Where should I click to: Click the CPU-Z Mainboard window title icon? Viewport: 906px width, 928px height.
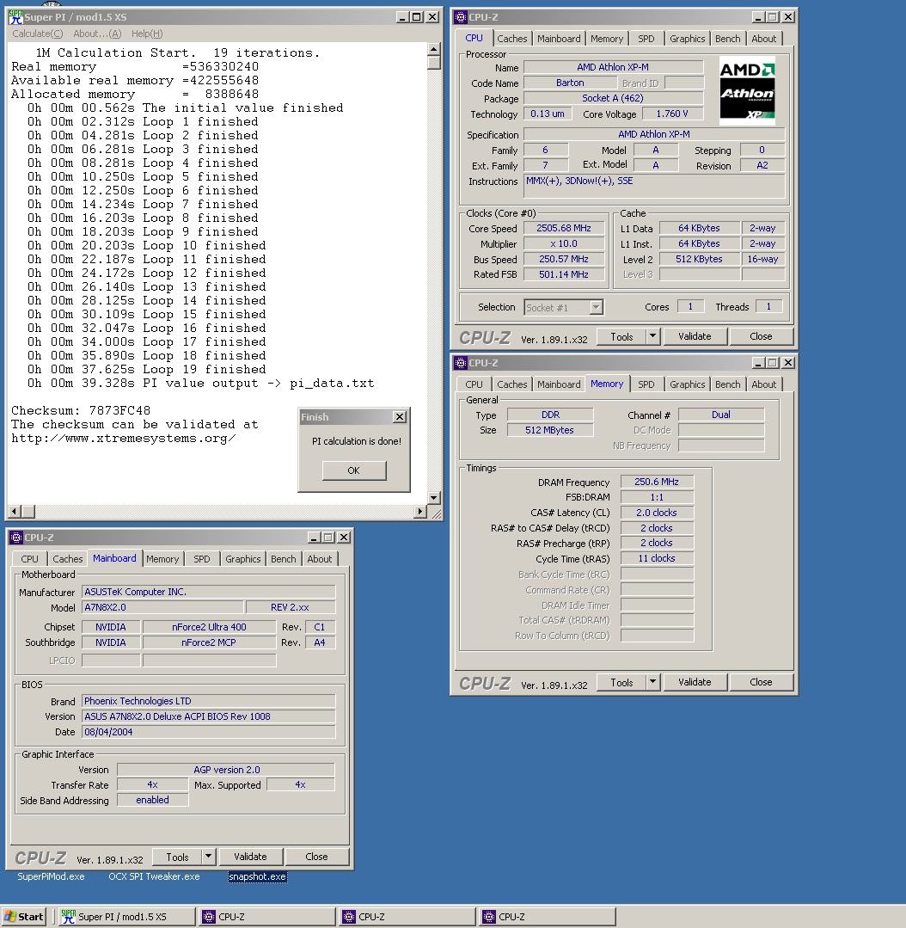[x=16, y=538]
